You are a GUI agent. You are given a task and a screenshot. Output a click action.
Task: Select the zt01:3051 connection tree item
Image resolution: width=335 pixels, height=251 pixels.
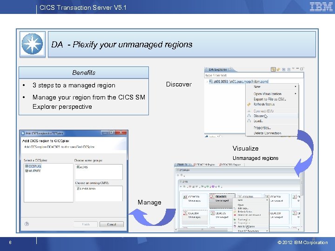[x=239, y=81]
